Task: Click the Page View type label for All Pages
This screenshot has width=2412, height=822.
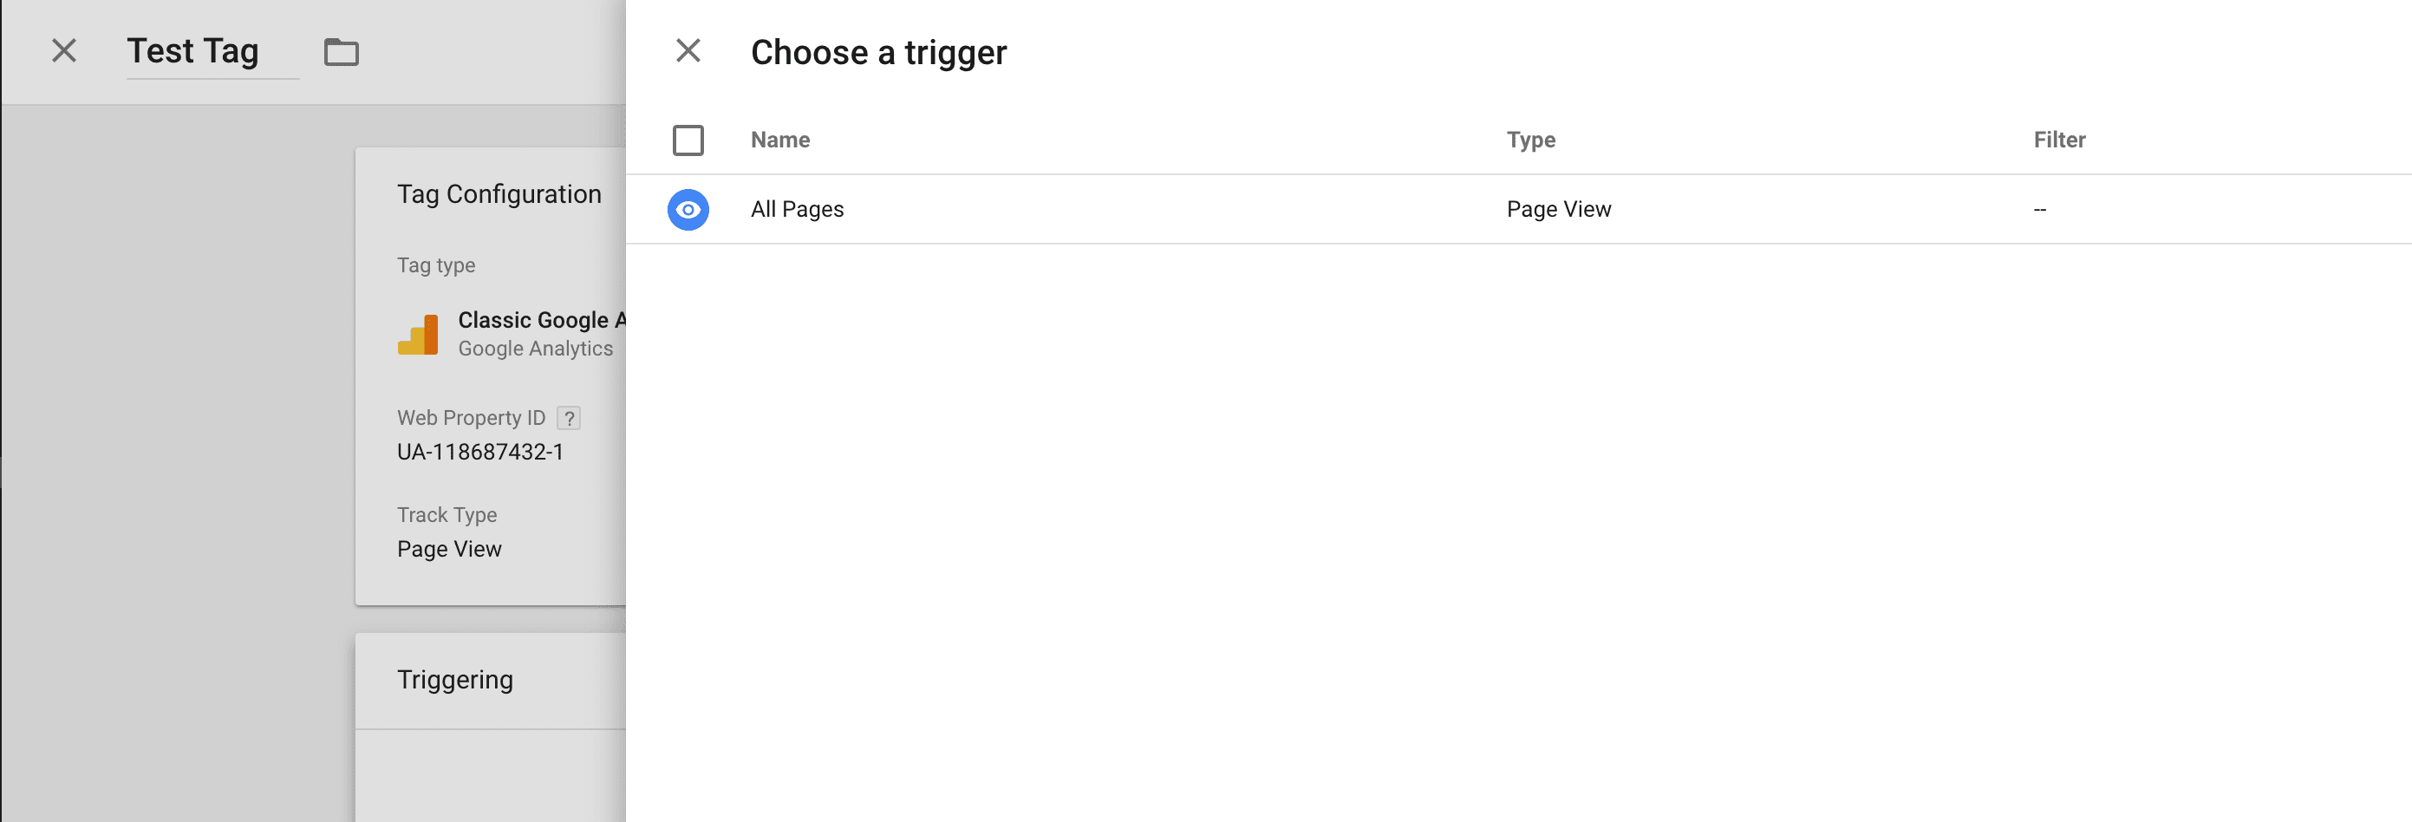Action: pyautogui.click(x=1558, y=209)
